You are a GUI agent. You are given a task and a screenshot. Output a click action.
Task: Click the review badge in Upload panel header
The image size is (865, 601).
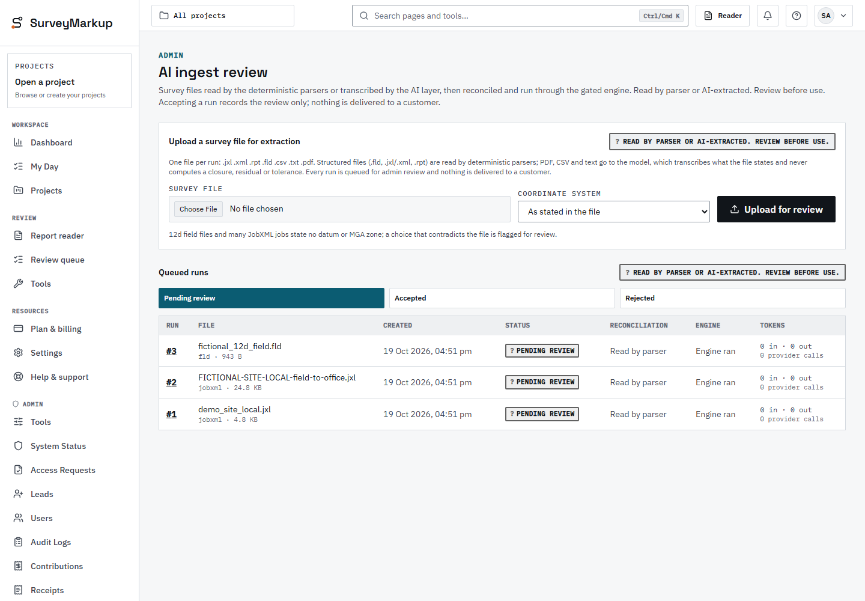pyautogui.click(x=722, y=141)
